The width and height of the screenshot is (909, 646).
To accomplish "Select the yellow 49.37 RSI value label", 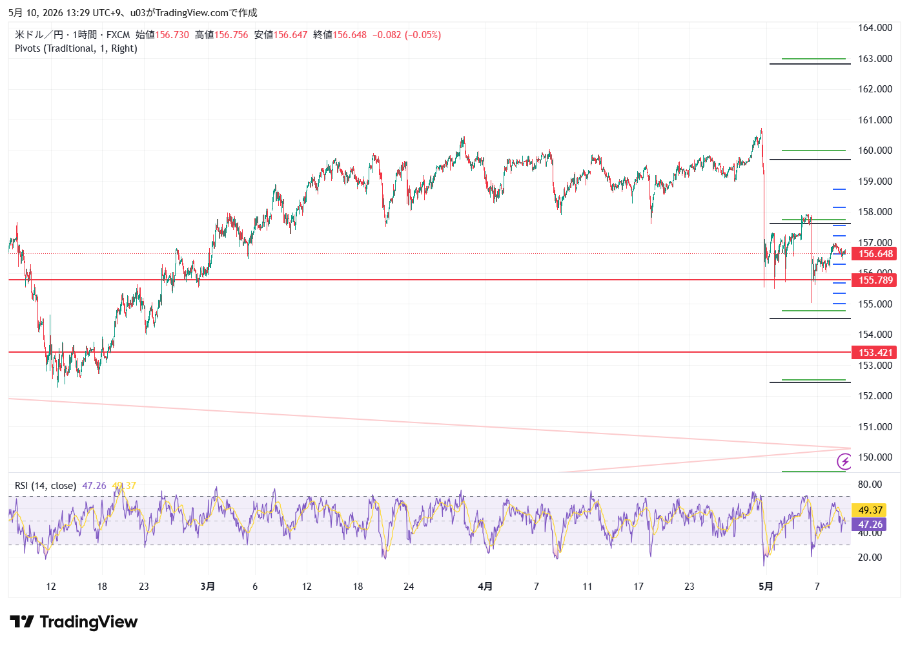I will [x=869, y=510].
